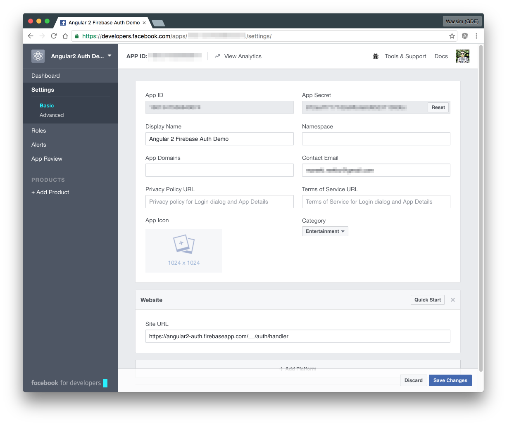This screenshot has height=425, width=507.
Task: Click the app logo icon in the sidebar header
Action: [x=37, y=56]
